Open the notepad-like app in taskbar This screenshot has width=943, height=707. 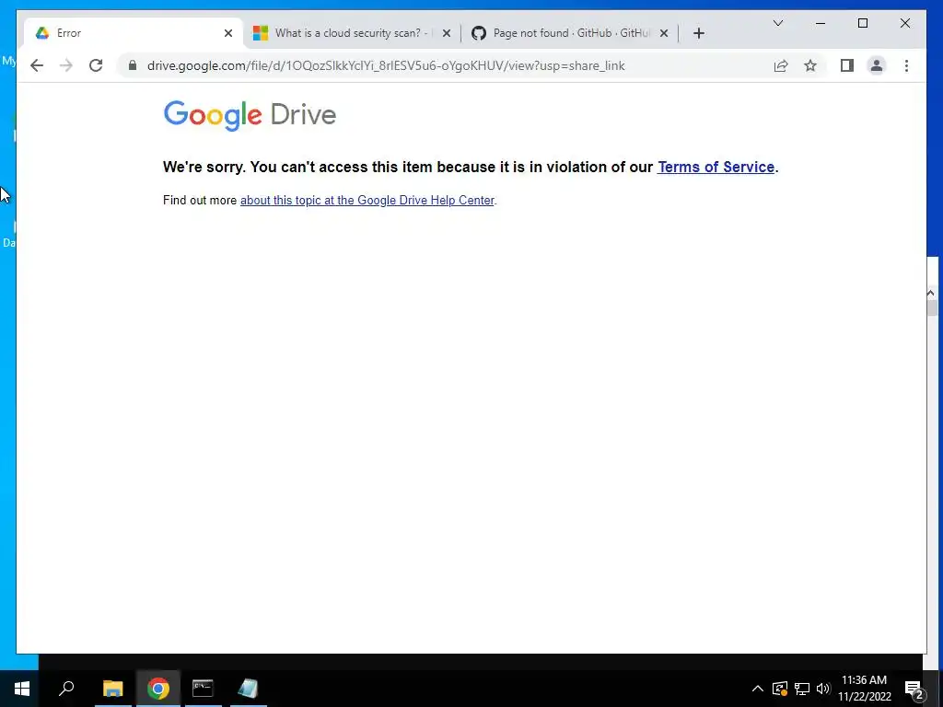click(248, 689)
